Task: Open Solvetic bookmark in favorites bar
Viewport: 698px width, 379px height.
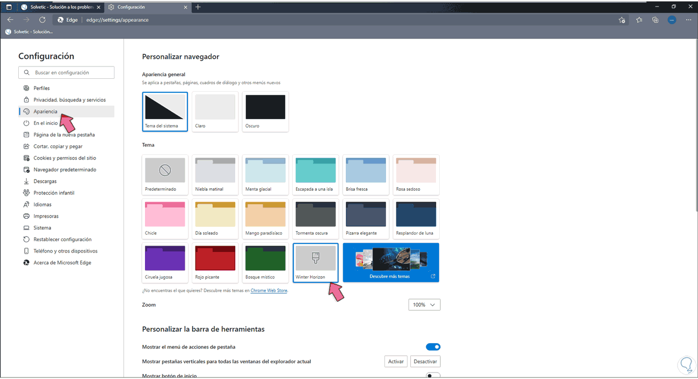Action: pyautogui.click(x=29, y=32)
